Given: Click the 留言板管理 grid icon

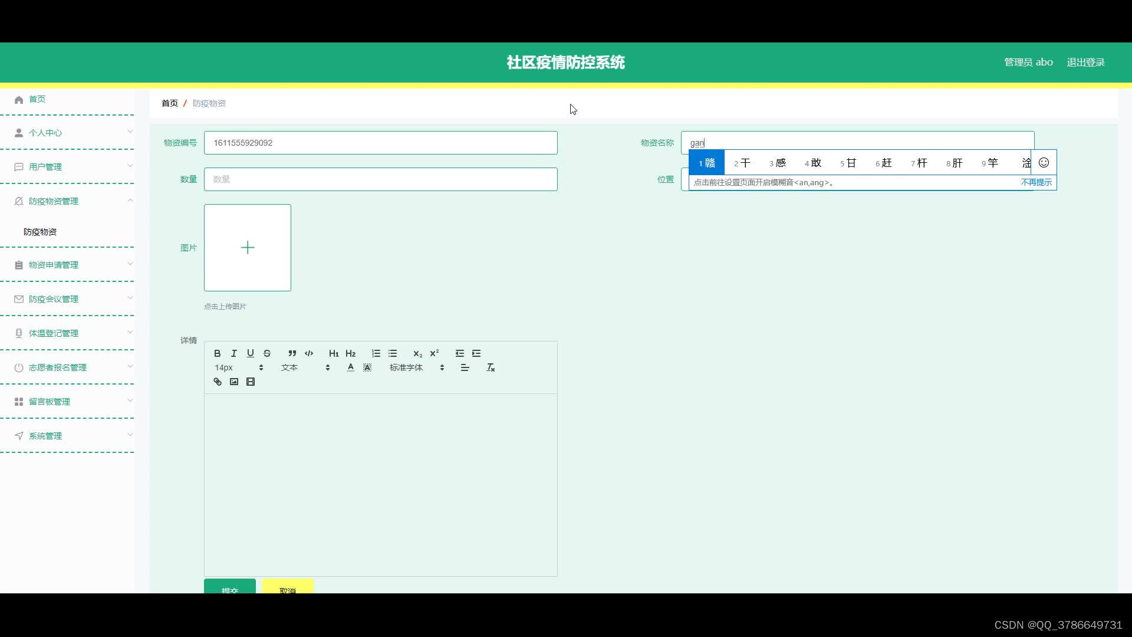Looking at the screenshot, I should [x=19, y=402].
